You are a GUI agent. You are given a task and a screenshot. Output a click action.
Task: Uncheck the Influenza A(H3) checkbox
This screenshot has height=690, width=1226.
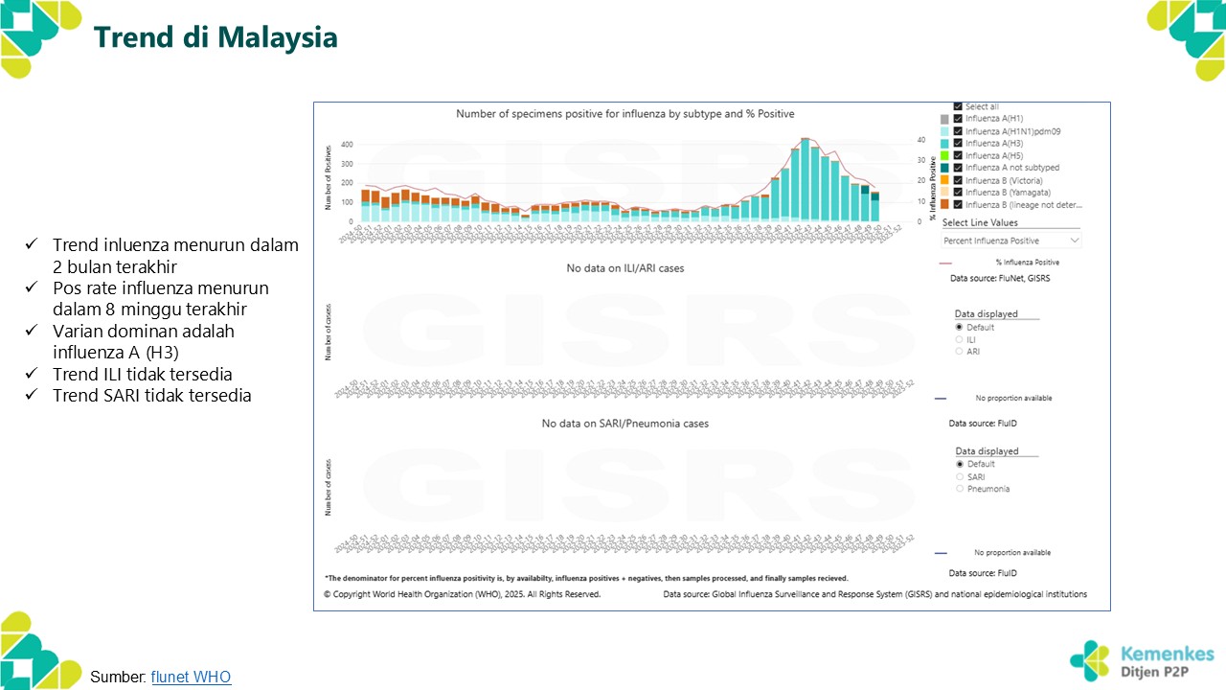tap(958, 144)
